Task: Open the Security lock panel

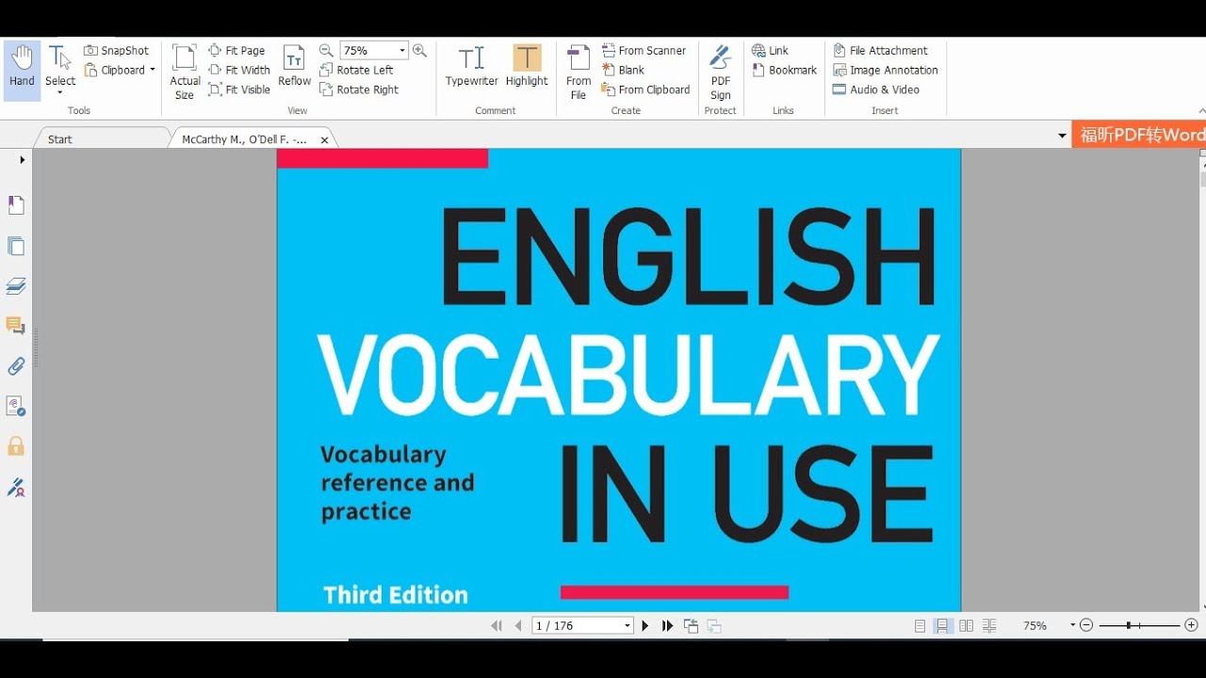Action: pos(16,446)
